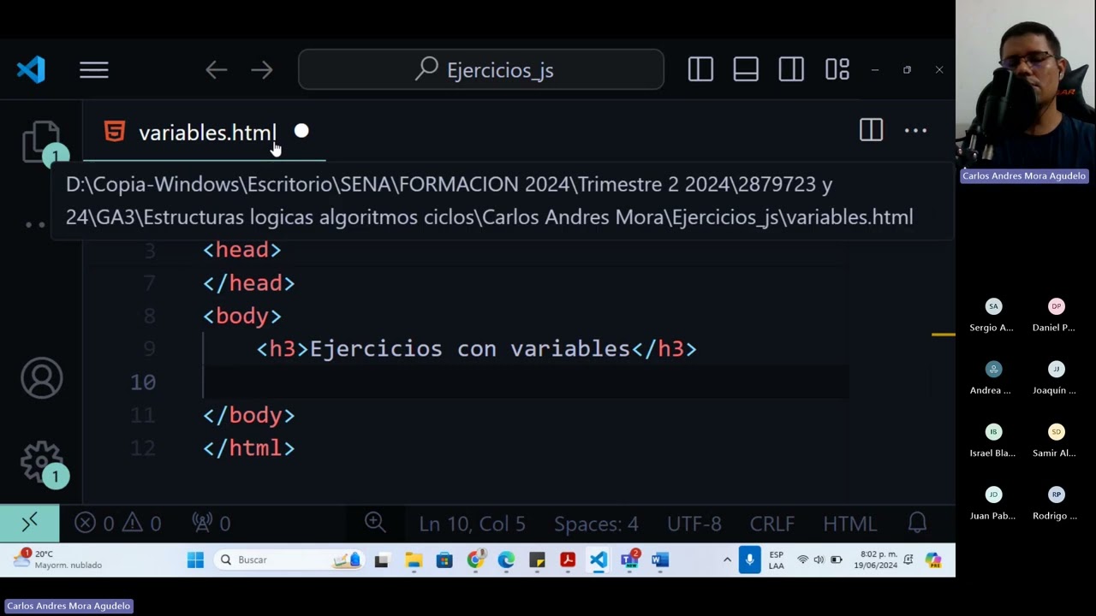1096x616 pixels.
Task: Select participant Joaquín ... avatar
Action: [1056, 369]
